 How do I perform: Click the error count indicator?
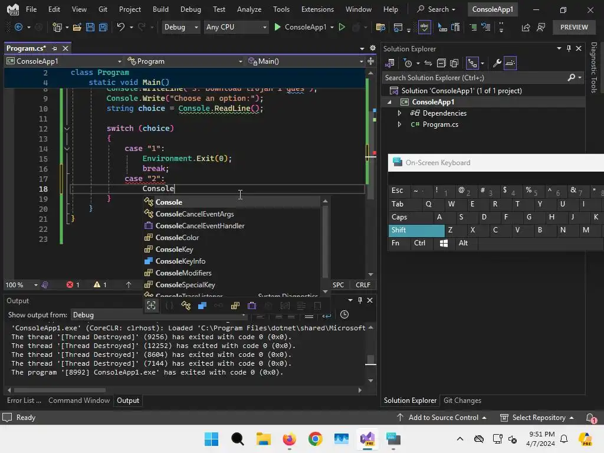tap(73, 285)
